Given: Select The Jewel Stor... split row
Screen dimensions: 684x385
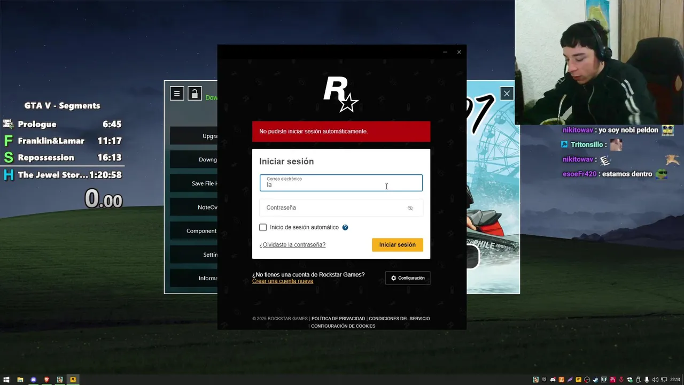Looking at the screenshot, I should coord(63,175).
